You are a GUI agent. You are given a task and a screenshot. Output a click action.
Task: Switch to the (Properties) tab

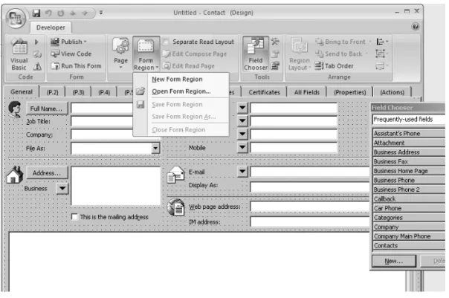click(x=349, y=92)
